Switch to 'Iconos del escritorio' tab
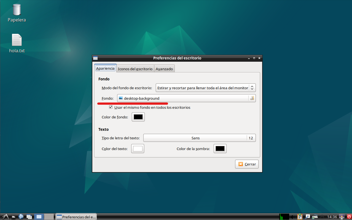Viewport: 352px width, 220px height. (x=135, y=69)
